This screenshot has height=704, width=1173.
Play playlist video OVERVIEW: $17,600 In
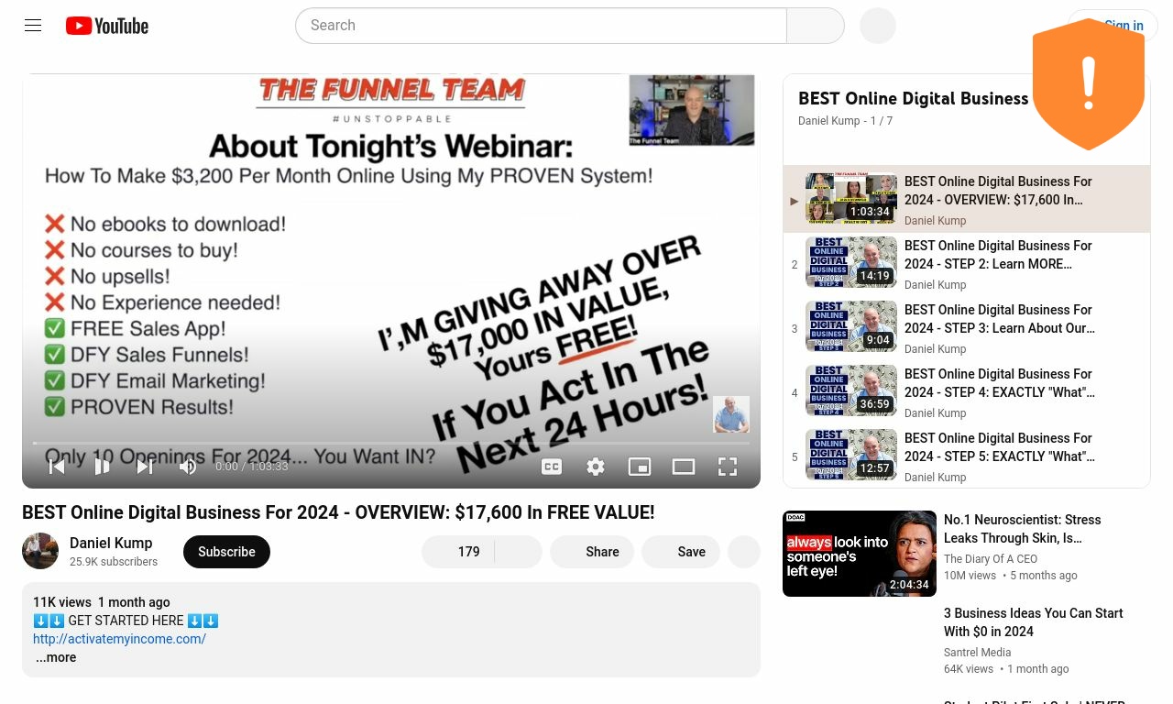(x=967, y=199)
